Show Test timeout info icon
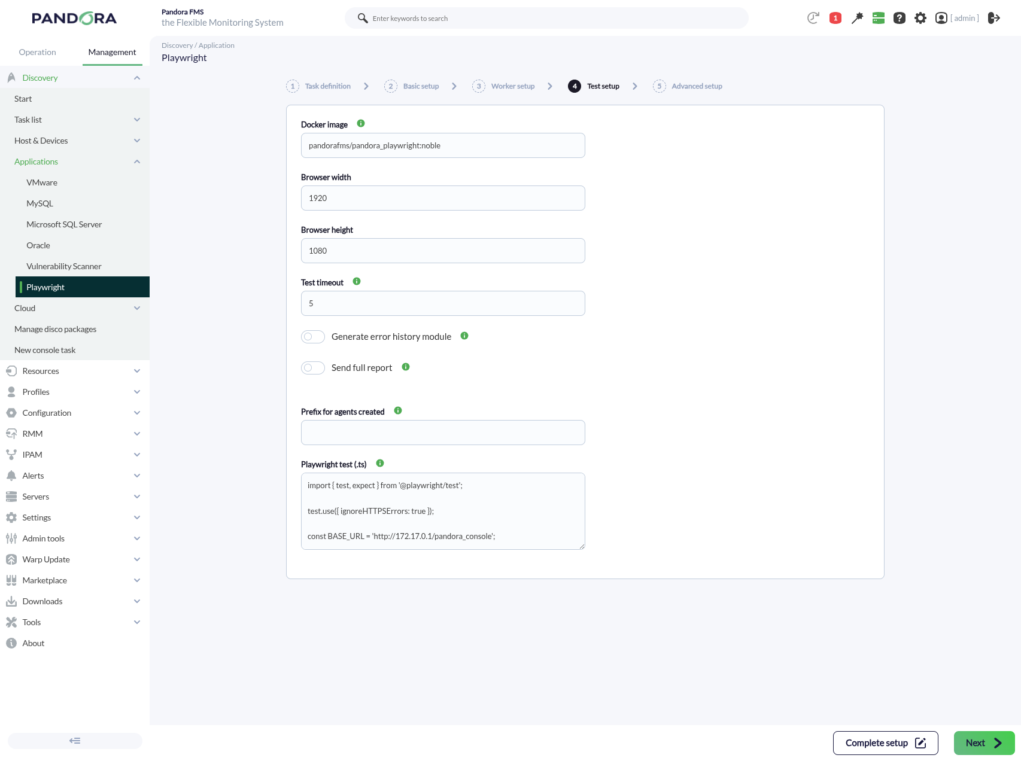Viewport: 1021px width, 761px height. [x=357, y=281]
